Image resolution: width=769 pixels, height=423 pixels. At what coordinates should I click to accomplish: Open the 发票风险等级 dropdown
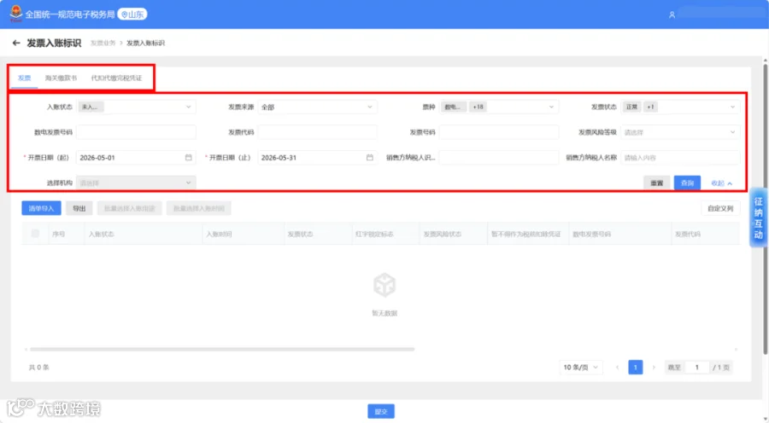click(680, 132)
